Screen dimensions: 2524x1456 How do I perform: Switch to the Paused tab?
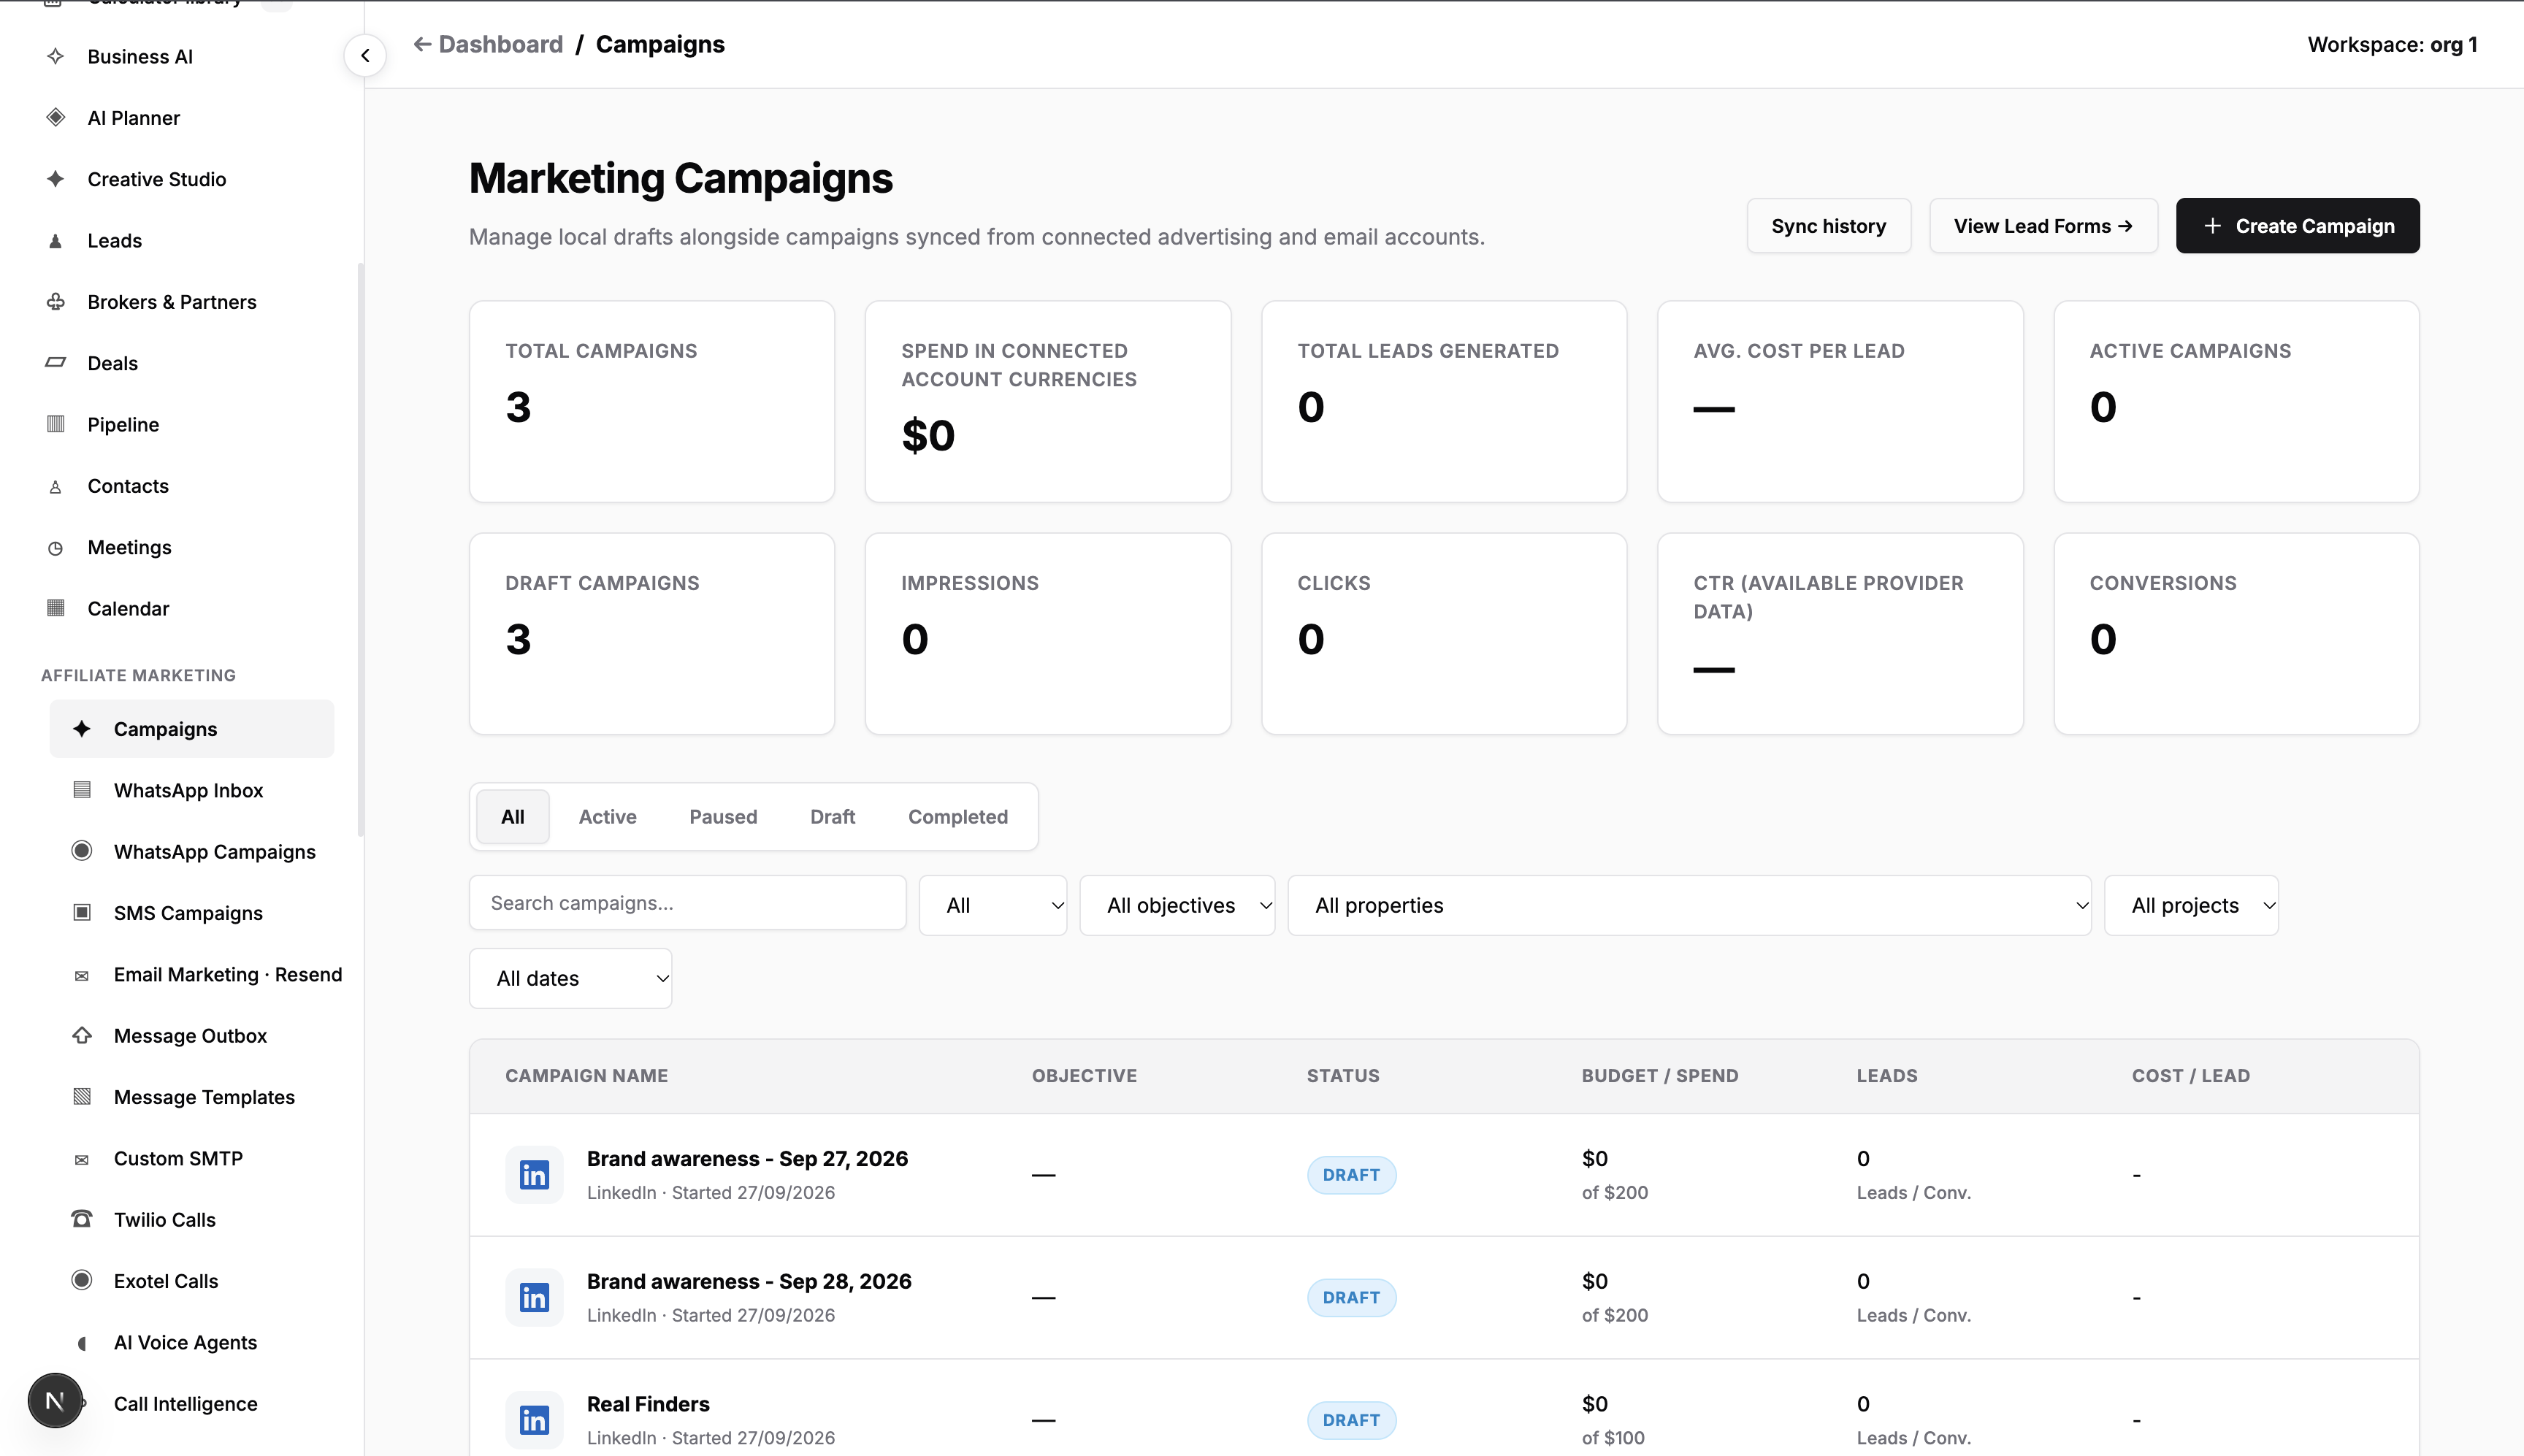tap(723, 817)
